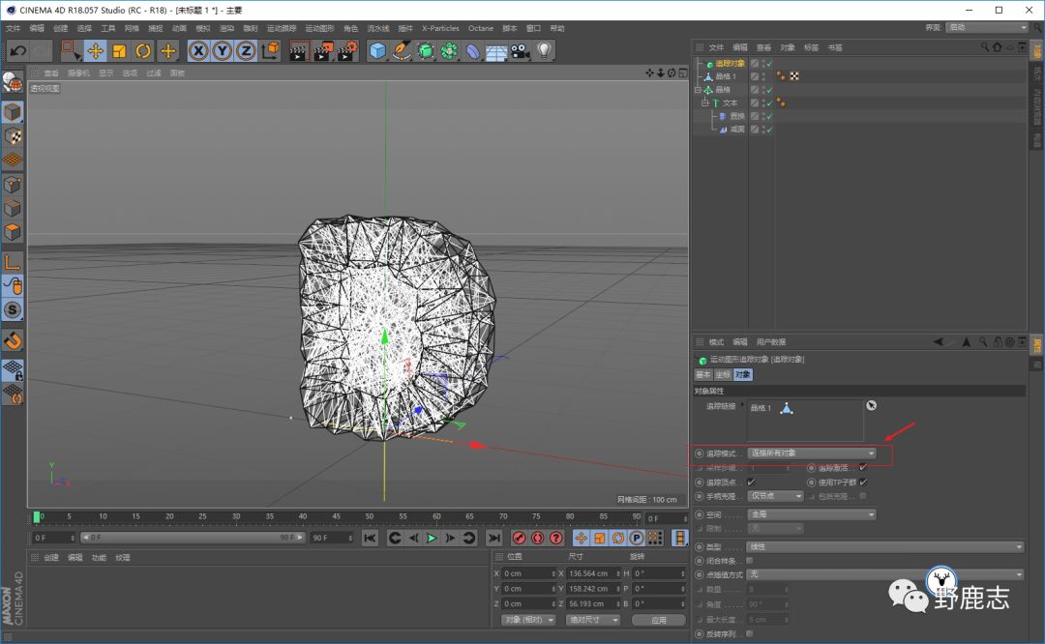Open the 手柄克隆 dropdown
Viewport: 1045px width, 644px height.
[x=775, y=496]
